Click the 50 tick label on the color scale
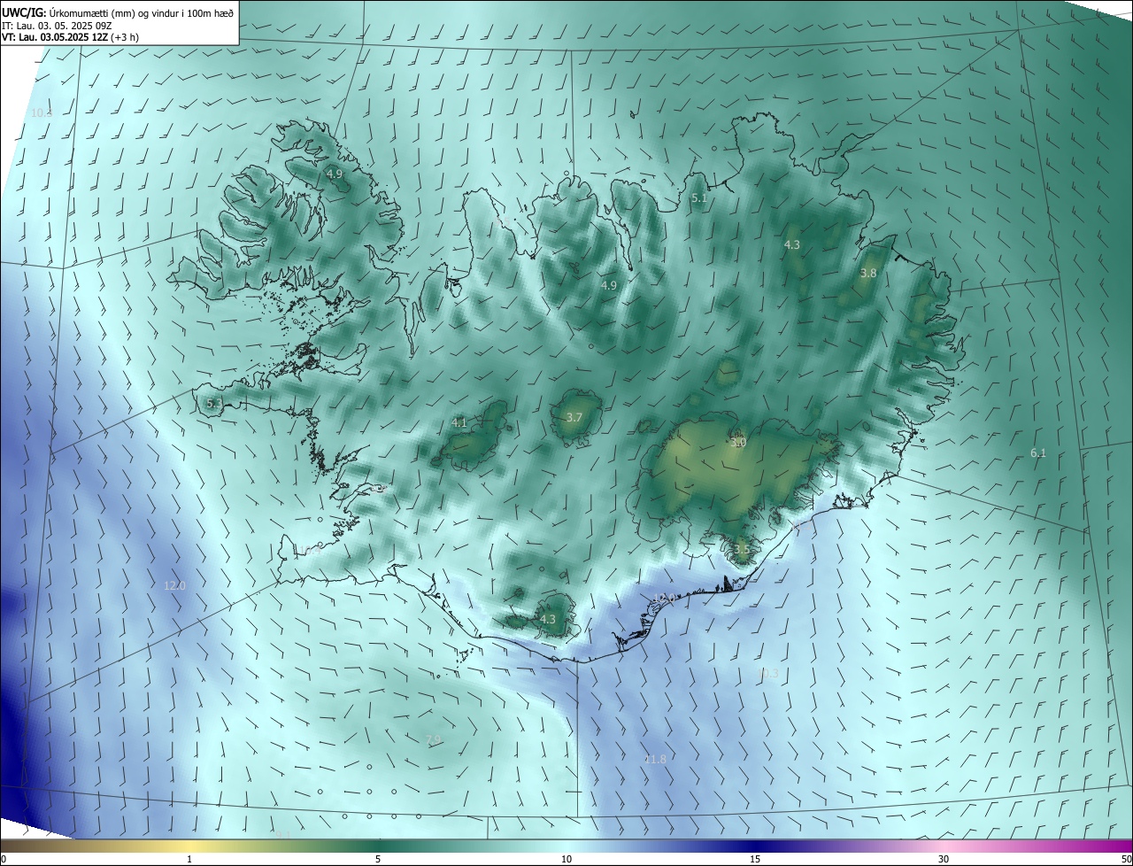The image size is (1133, 866). (x=1126, y=859)
